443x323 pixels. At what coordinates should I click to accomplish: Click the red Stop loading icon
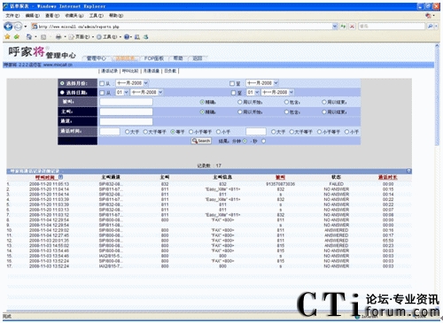(352, 27)
